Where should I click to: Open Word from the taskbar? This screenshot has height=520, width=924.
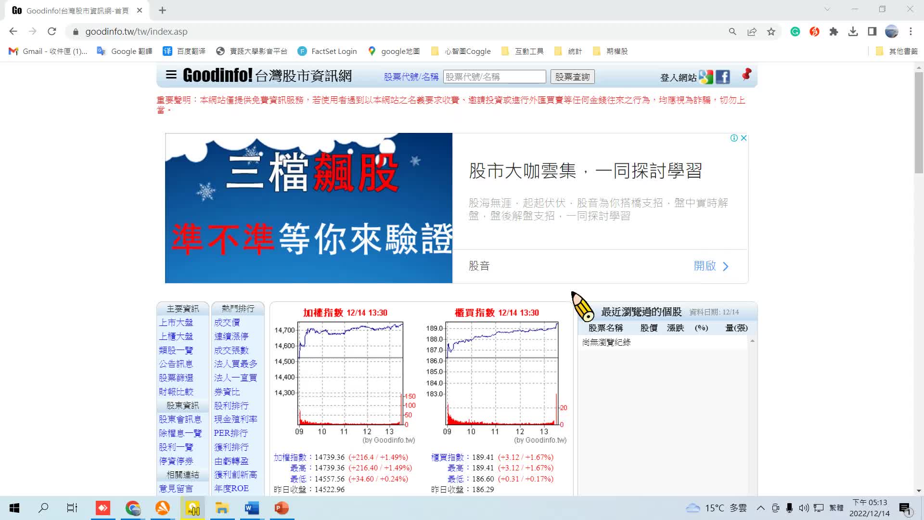click(x=252, y=508)
